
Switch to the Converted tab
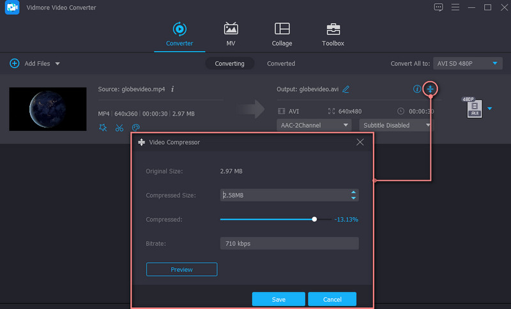tap(281, 64)
